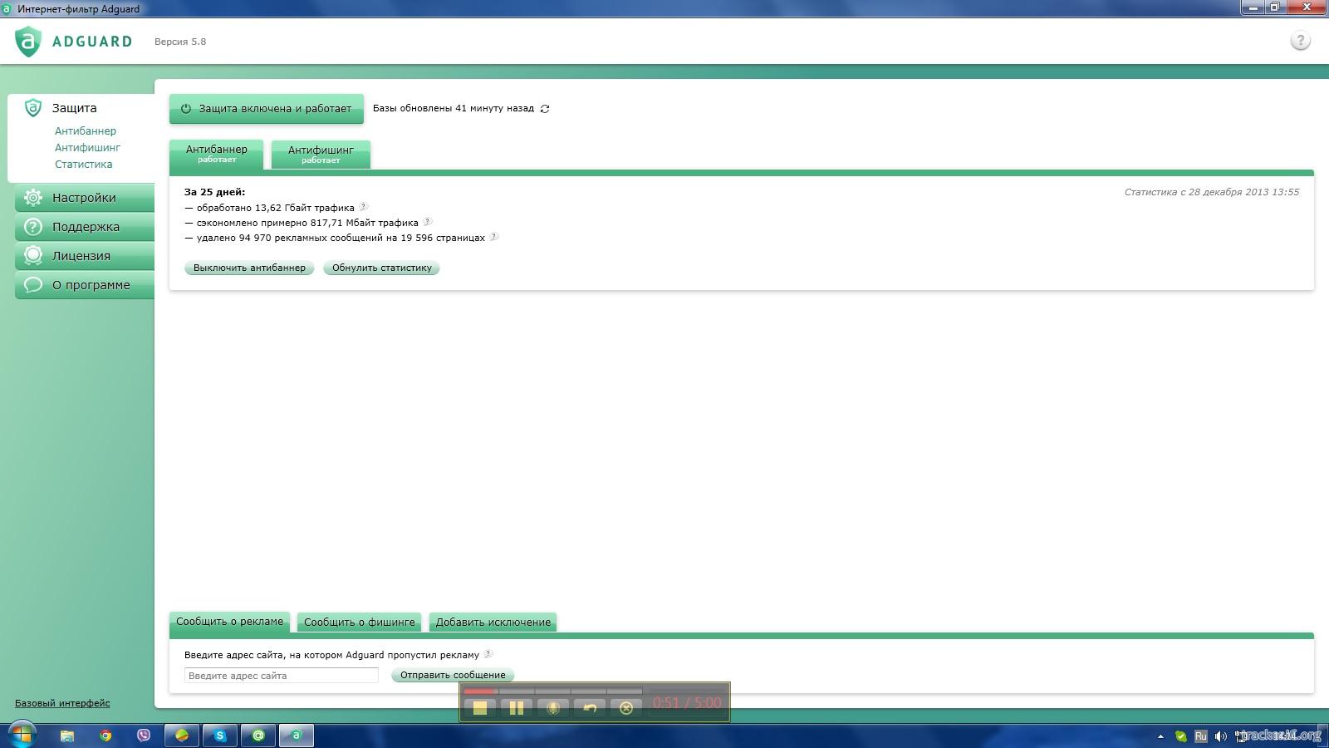Disable antibanner via 'Выключить антибаннер'
Screen dimensions: 1329x748
tap(249, 268)
